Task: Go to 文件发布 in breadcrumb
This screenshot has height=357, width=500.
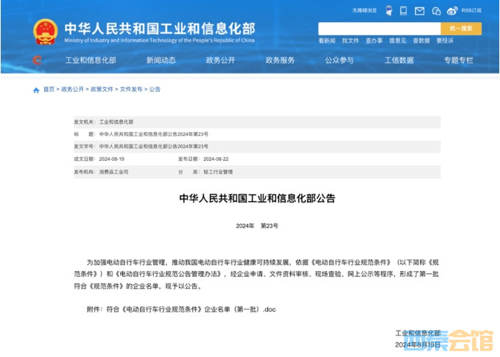Action: [131, 90]
